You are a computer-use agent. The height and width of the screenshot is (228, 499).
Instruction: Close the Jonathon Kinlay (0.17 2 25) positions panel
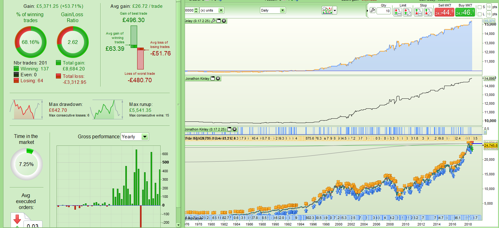pyautogui.click(x=235, y=129)
